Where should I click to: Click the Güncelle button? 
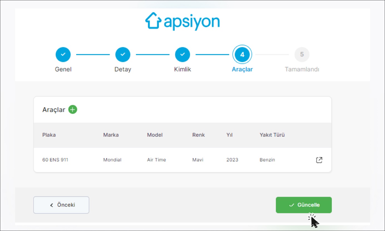point(304,205)
